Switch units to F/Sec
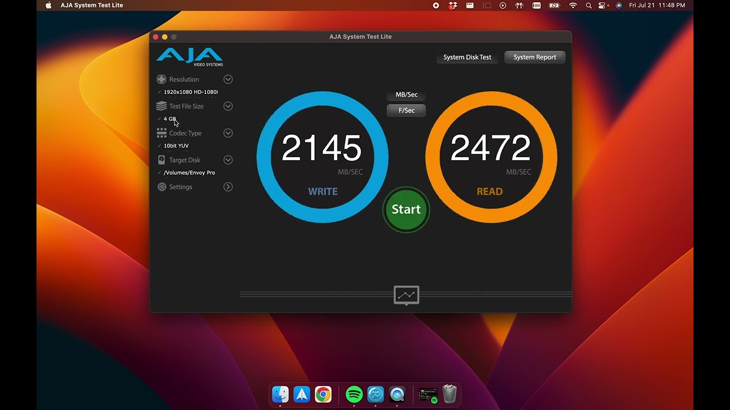The image size is (730, 410). (x=407, y=110)
